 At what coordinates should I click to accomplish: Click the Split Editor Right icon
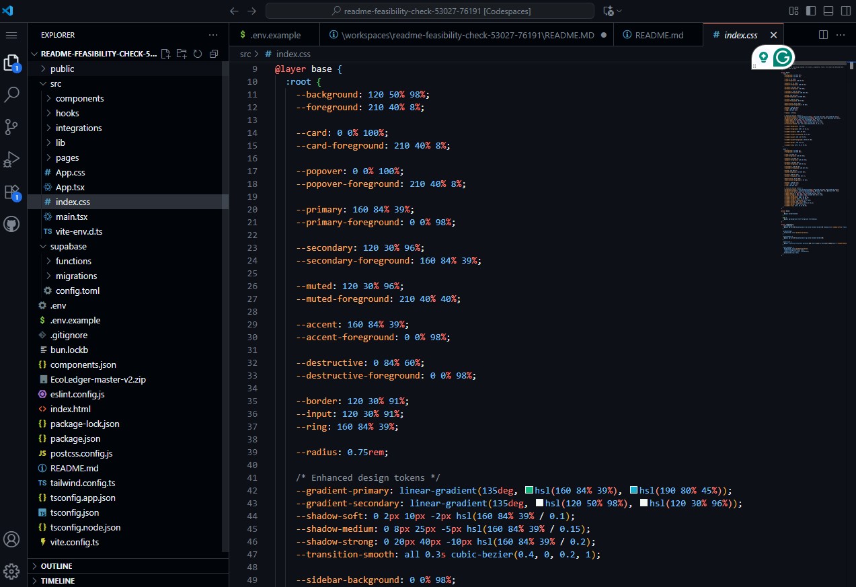[823, 35]
